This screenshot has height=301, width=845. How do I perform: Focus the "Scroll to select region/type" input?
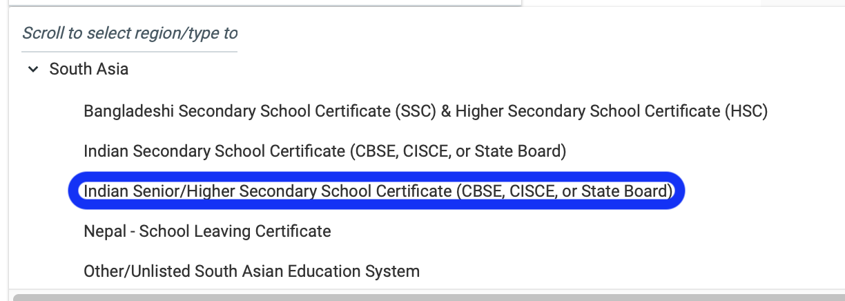pos(130,33)
